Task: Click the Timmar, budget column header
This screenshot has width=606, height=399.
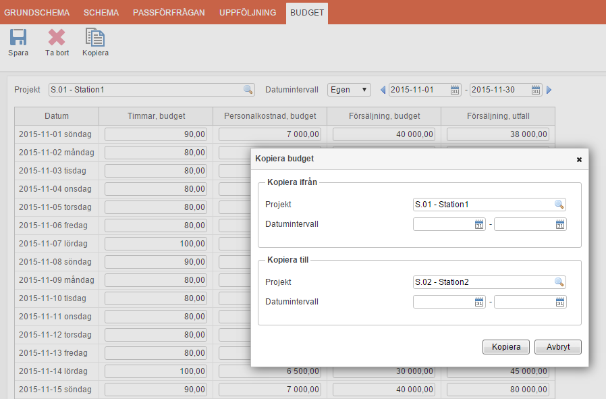Action: [156, 116]
